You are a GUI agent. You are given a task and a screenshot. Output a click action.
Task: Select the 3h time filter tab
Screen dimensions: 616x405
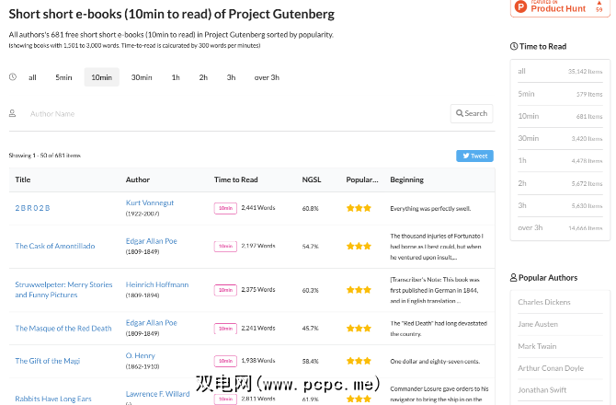(x=231, y=77)
